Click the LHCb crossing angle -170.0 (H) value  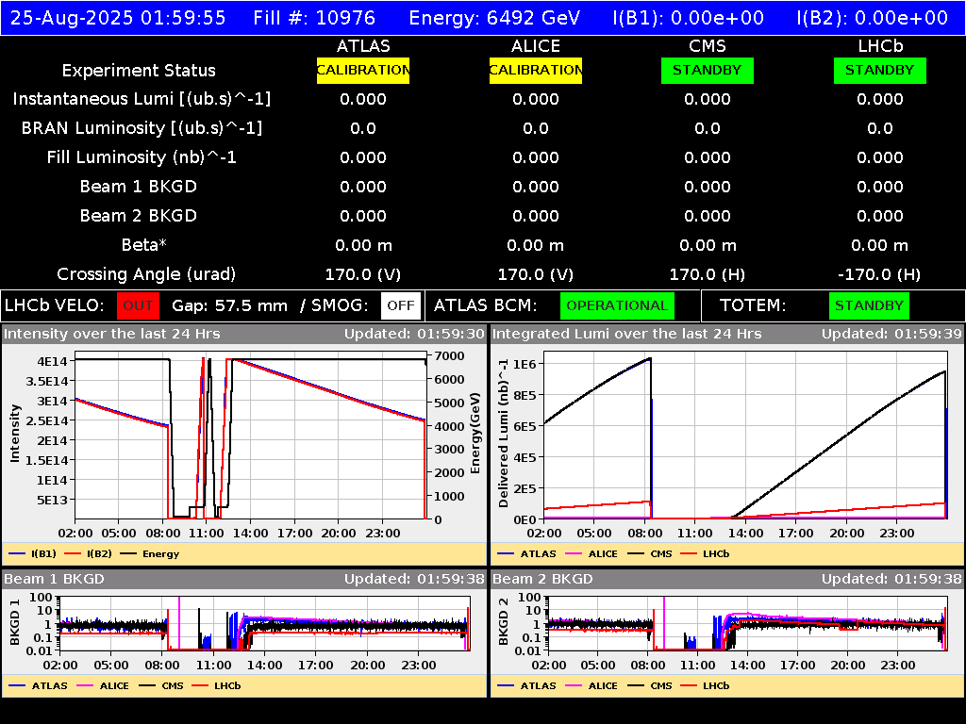click(879, 274)
